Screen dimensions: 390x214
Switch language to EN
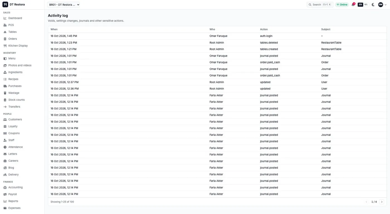point(360,5)
